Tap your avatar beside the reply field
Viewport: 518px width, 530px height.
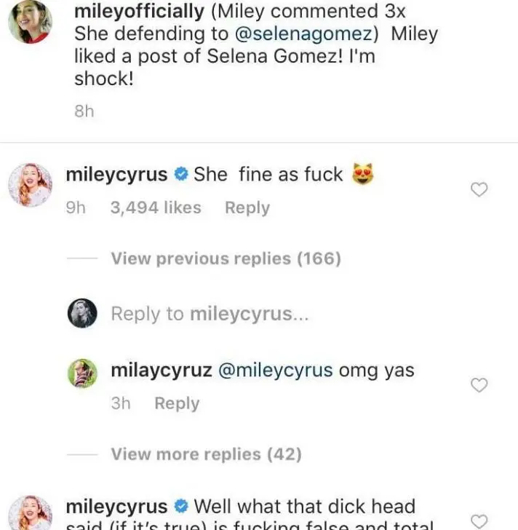(x=82, y=314)
